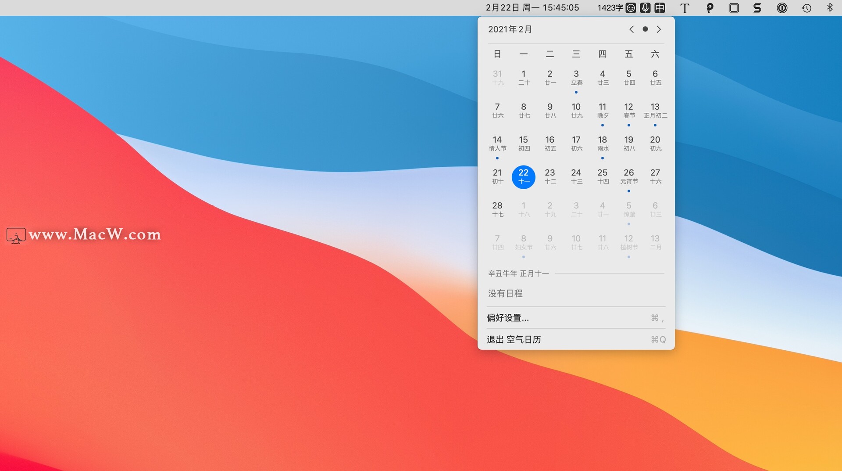The width and height of the screenshot is (842, 471).
Task: Open the S-shaped menu bar icon
Action: 757,8
